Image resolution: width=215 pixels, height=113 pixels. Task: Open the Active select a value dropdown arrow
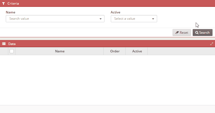[x=153, y=19]
